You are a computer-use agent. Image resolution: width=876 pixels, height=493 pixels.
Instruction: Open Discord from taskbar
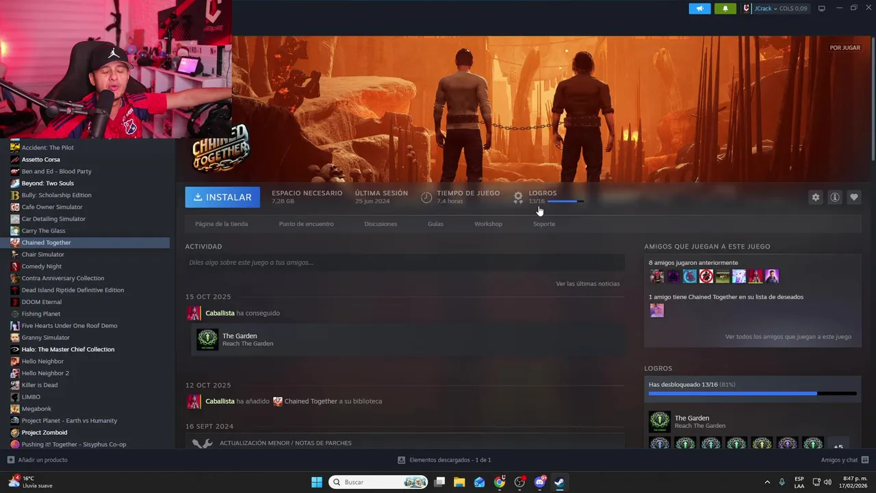(x=540, y=482)
